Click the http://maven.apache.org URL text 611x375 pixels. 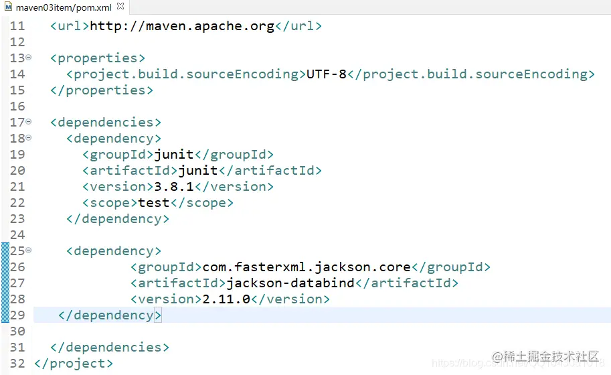tap(182, 26)
